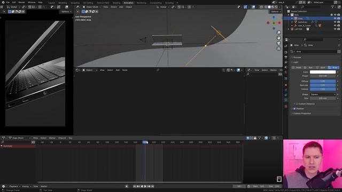Open the Keying dropdown in timeline
Image resolution: width=342 pixels, height=192 pixels.
coord(26,186)
